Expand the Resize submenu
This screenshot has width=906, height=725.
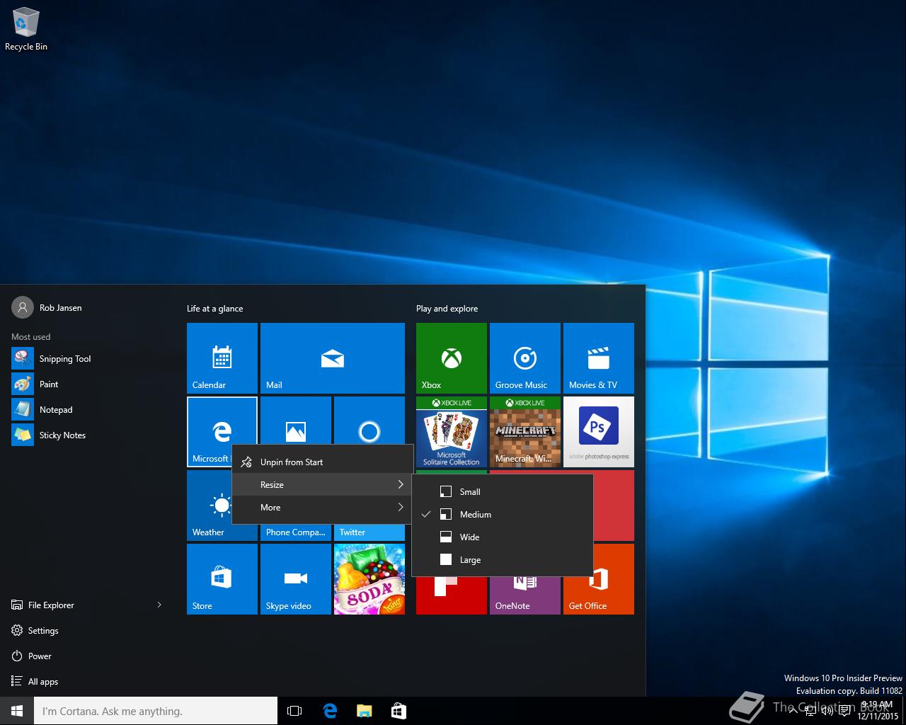pos(322,485)
